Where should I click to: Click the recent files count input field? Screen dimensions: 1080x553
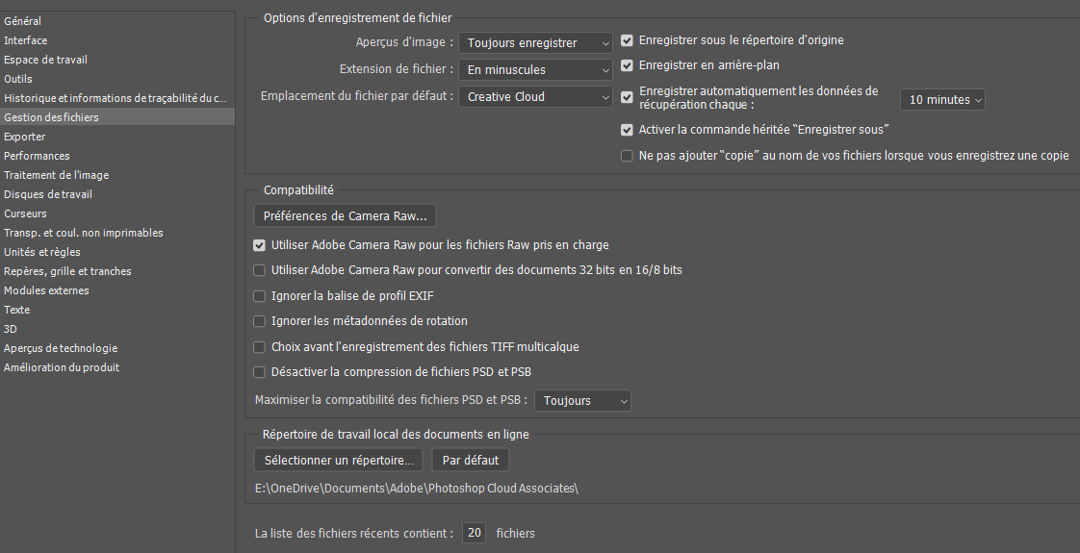point(474,533)
